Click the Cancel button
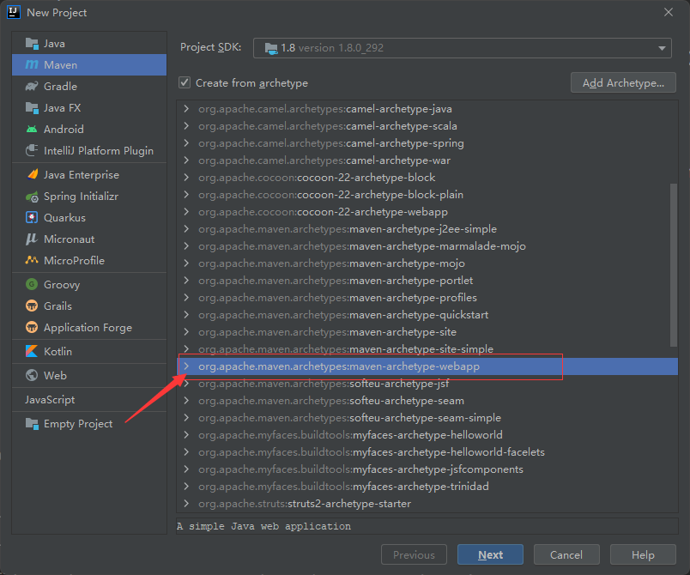Screen dimensions: 690x575 click(566, 554)
